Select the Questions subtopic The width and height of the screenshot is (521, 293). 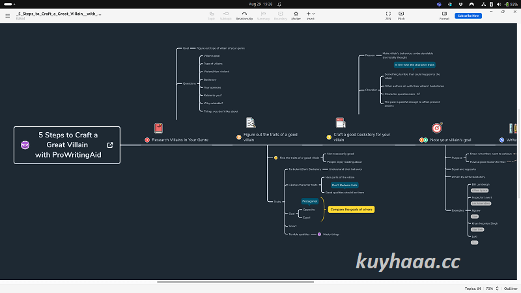(x=190, y=83)
